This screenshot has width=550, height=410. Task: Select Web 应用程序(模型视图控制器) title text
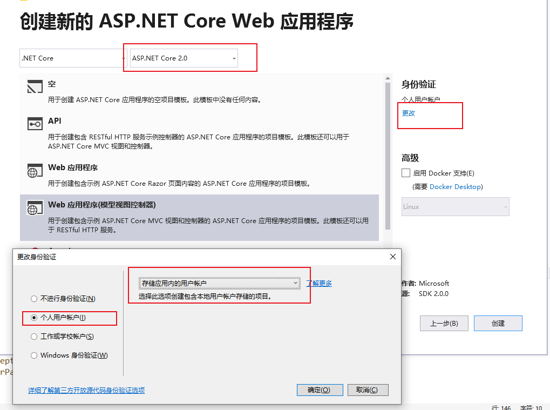[x=101, y=205]
